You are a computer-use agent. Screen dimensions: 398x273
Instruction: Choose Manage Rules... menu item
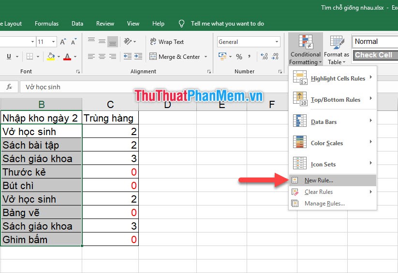(333, 204)
